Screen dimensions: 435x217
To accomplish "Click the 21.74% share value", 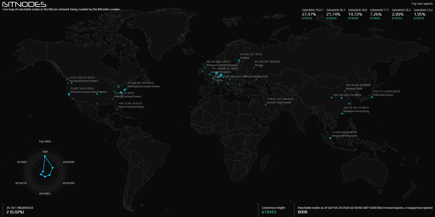I will click(x=333, y=14).
